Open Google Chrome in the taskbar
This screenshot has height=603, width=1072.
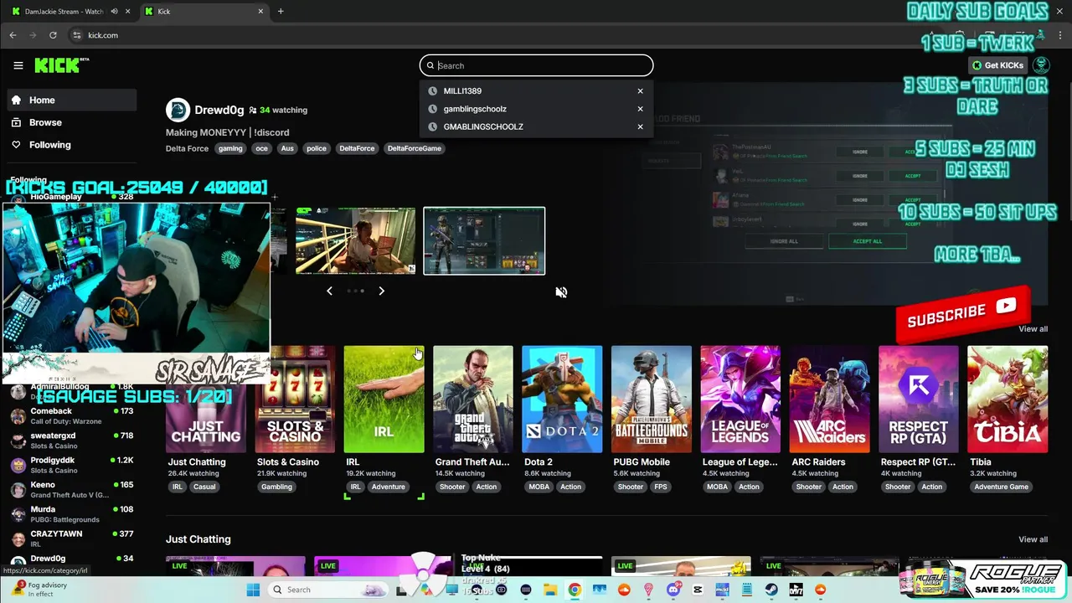pos(575,590)
